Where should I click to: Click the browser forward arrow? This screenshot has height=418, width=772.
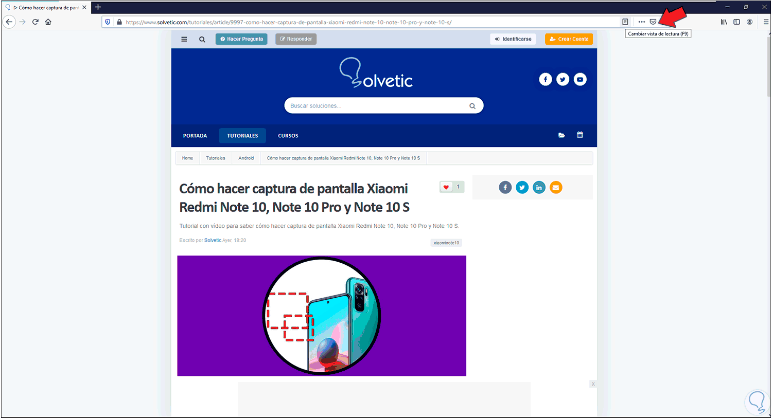pyautogui.click(x=22, y=22)
